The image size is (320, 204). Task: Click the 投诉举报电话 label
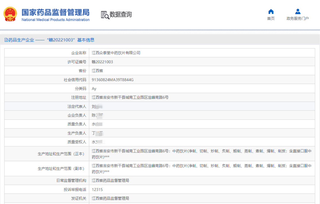coord(75,190)
